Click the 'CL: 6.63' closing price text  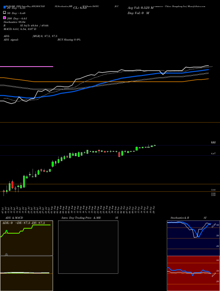[80, 8]
